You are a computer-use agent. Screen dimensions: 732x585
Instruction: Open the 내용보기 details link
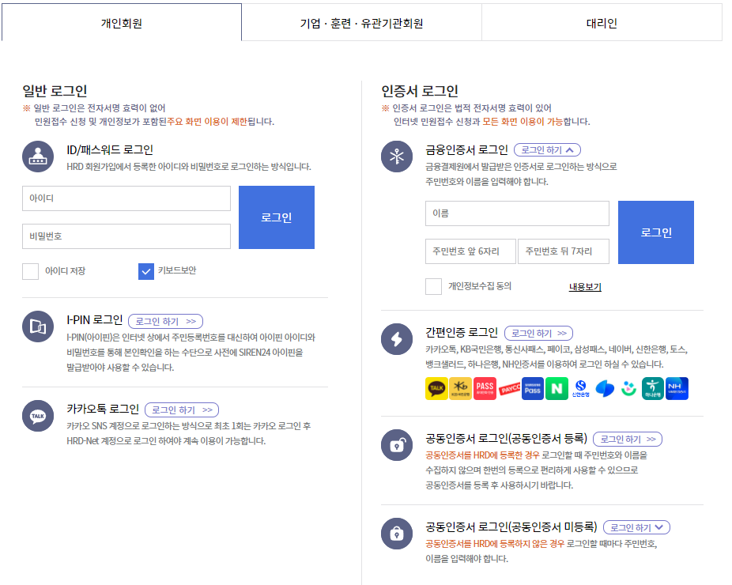(584, 285)
